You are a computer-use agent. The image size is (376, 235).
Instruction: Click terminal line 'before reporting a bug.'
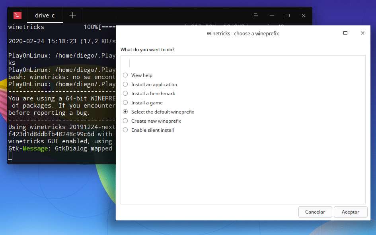click(x=49, y=113)
